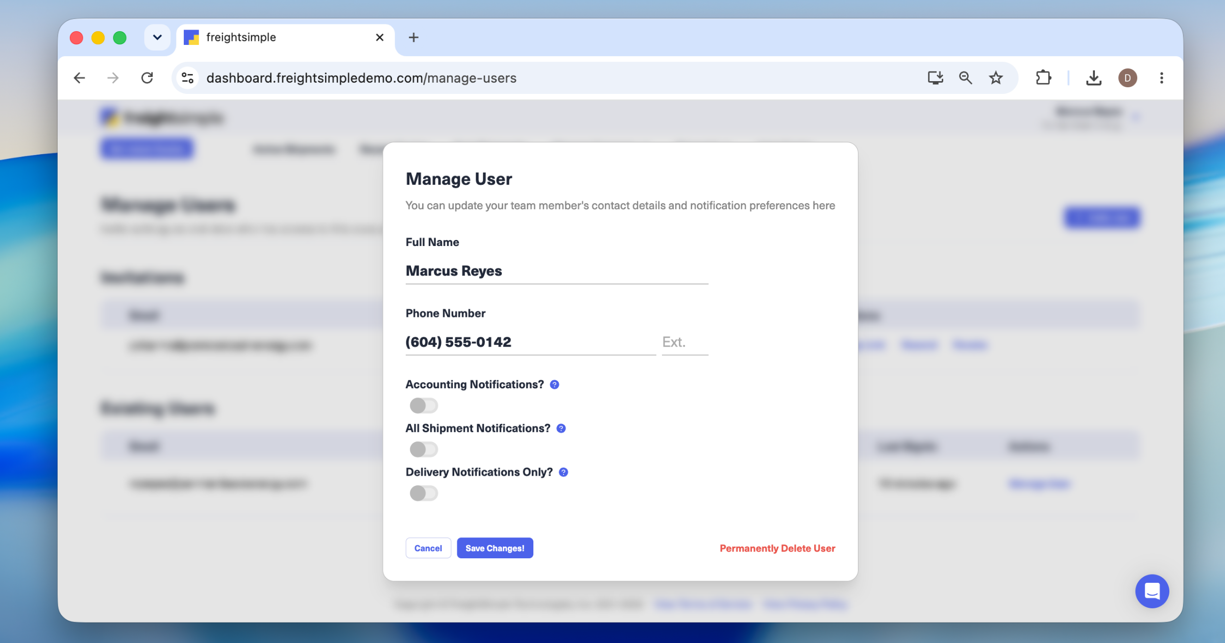Click the Manage User dialog heading
This screenshot has height=643, width=1225.
pos(459,179)
